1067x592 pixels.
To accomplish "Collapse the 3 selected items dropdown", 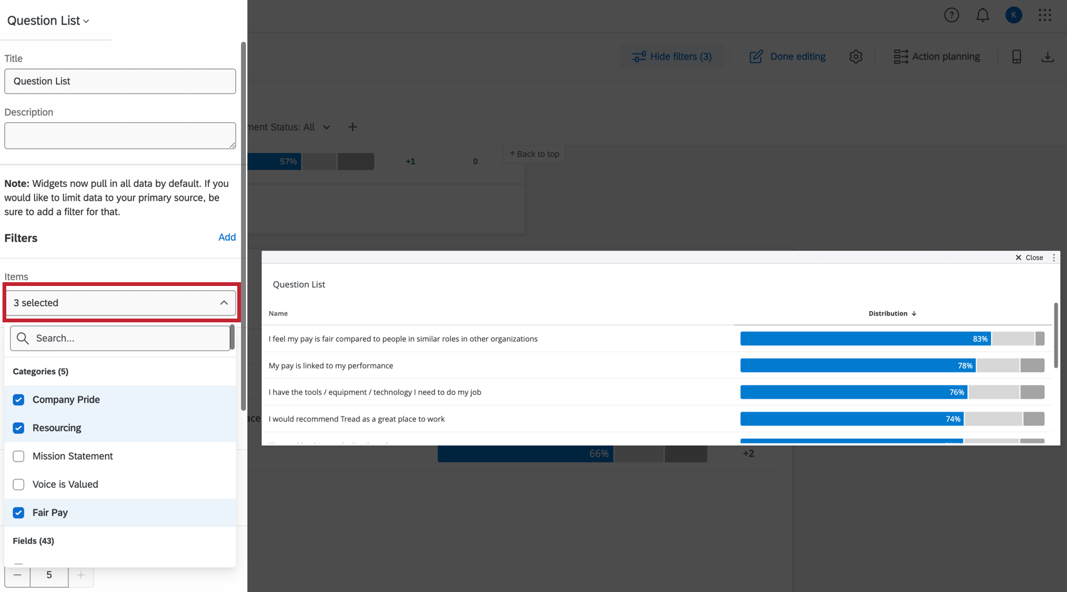I will [x=224, y=303].
